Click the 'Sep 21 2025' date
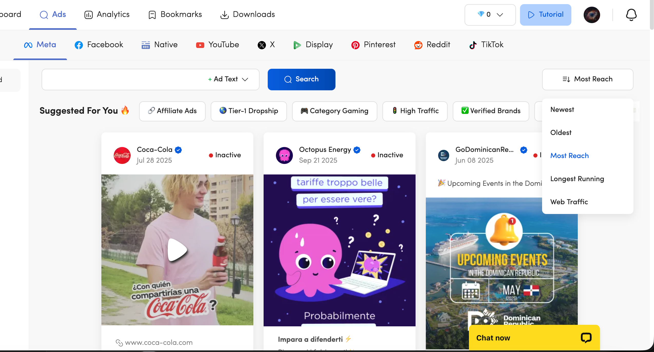654x352 pixels. point(318,160)
